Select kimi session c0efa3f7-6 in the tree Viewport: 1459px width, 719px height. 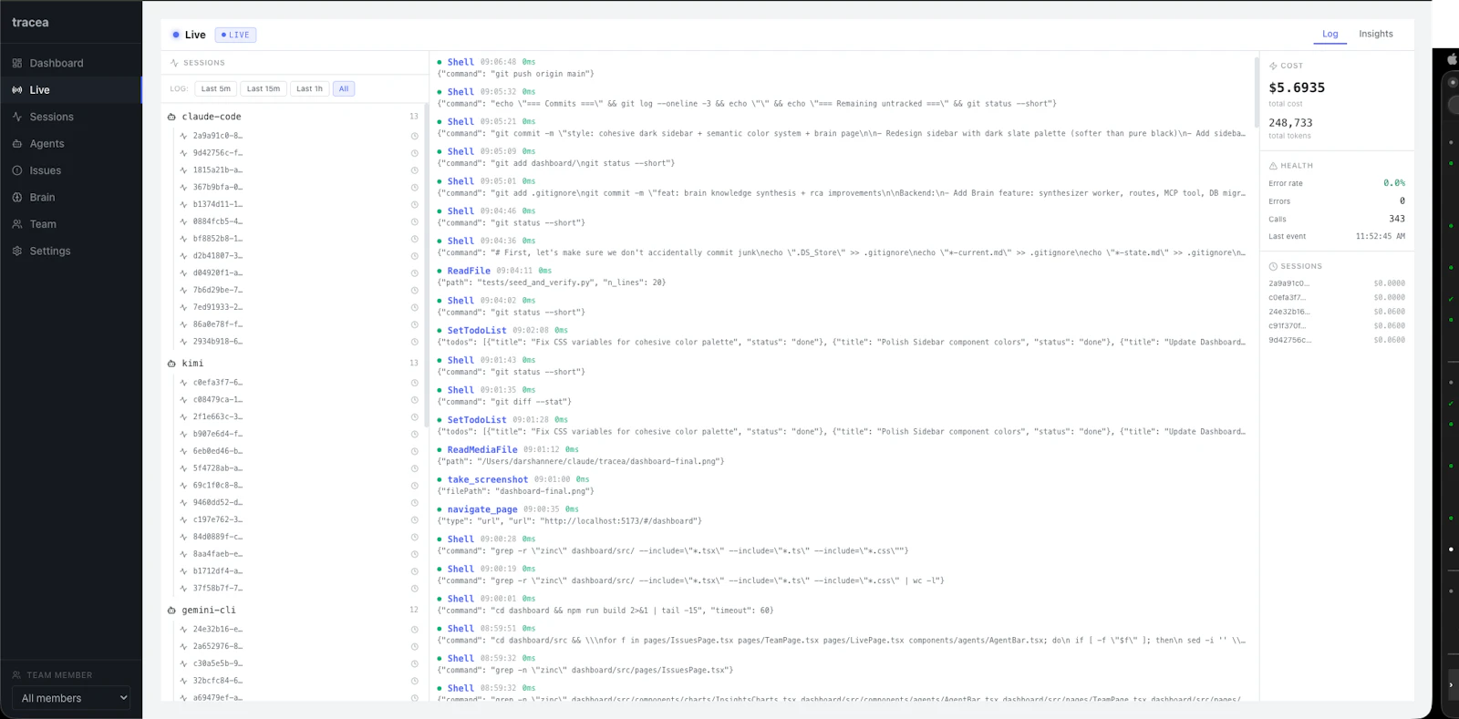pyautogui.click(x=299, y=383)
